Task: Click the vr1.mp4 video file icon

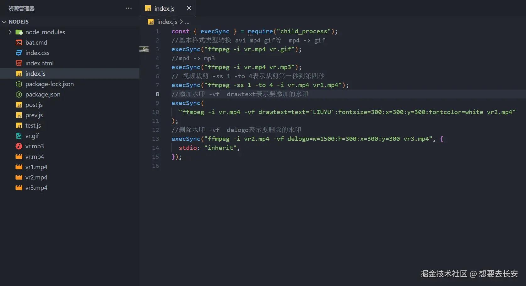Action: coord(19,167)
